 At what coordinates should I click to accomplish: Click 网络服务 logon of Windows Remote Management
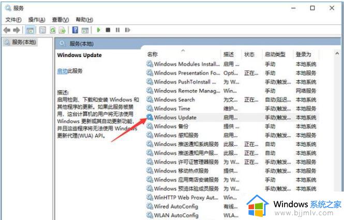[x=306, y=91]
